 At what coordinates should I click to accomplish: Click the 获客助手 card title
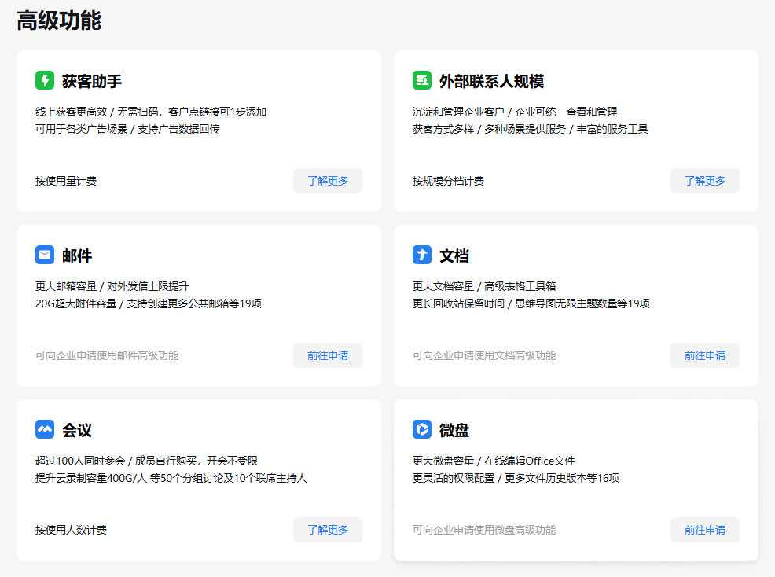92,81
